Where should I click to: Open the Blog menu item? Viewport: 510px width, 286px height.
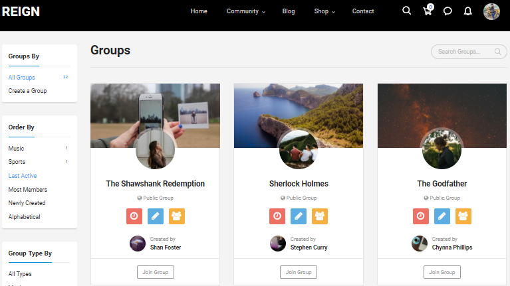point(289,11)
